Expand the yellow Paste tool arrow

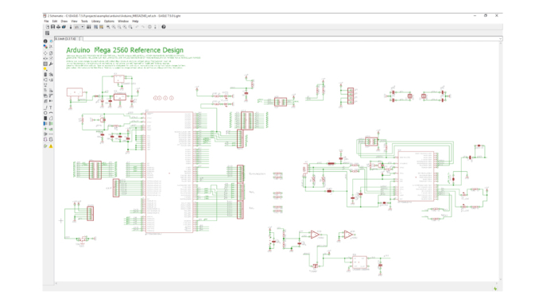(45, 69)
